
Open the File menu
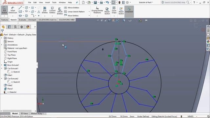click(x=30, y=2)
